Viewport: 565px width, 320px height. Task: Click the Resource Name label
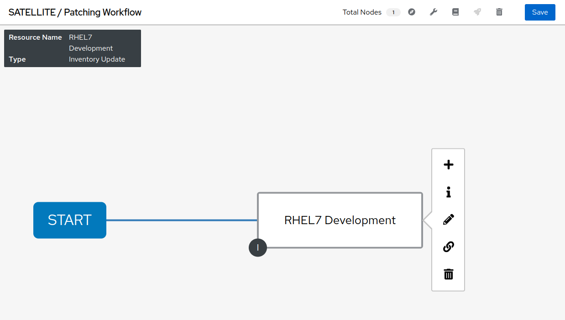[x=35, y=37]
